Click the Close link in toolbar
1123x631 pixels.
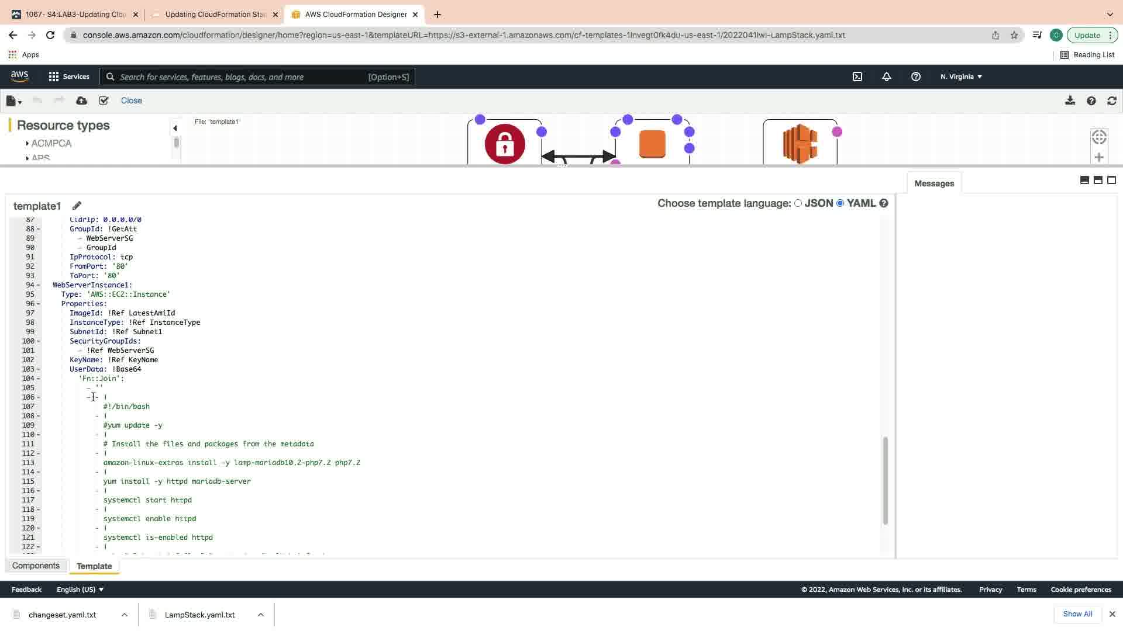[131, 100]
